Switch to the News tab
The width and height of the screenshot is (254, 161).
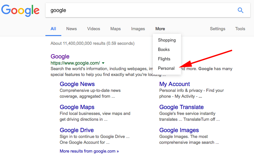(71, 29)
